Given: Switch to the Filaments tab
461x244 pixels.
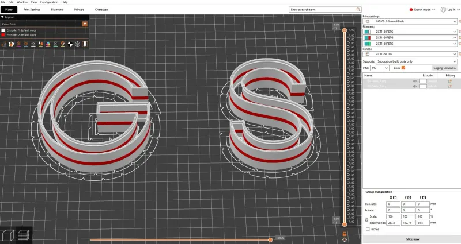Looking at the screenshot, I should (57, 10).
